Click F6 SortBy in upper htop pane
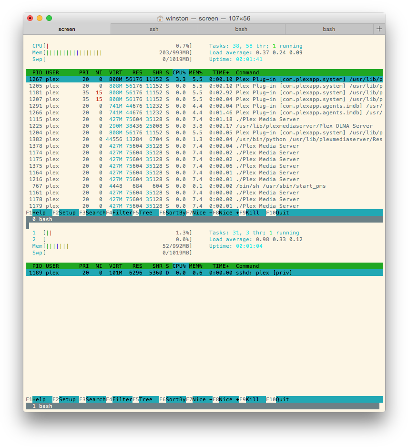This screenshot has width=408, height=447. coord(173,213)
